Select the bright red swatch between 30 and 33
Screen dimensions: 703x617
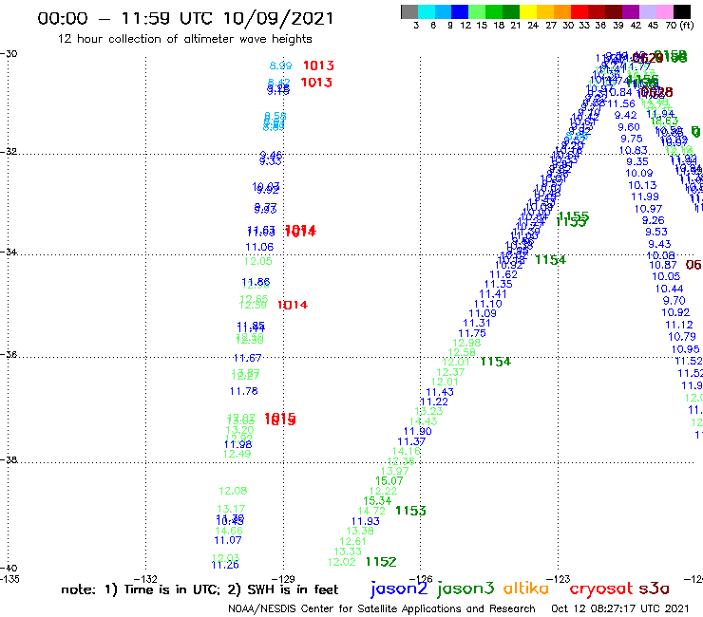pos(579,11)
